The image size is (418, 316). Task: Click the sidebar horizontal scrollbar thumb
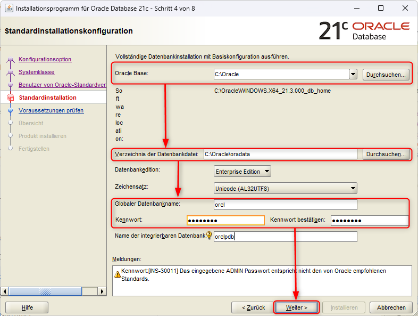pyautogui.click(x=52, y=291)
